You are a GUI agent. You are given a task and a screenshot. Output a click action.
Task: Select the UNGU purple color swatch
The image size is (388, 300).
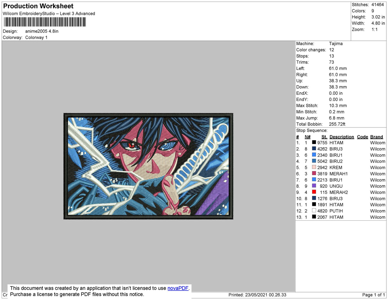[313, 186]
